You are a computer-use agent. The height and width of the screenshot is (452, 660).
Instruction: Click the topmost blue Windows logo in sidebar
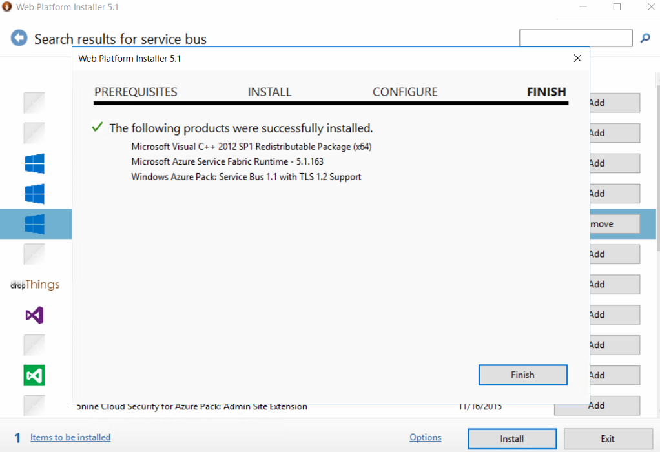pos(34,163)
